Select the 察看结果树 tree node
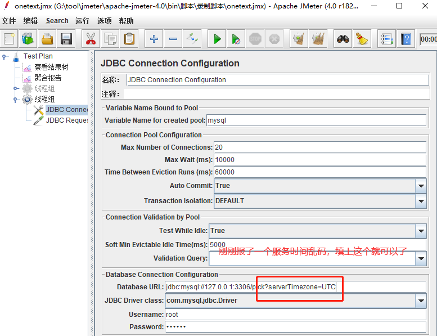This screenshot has height=336, width=437. coord(51,67)
